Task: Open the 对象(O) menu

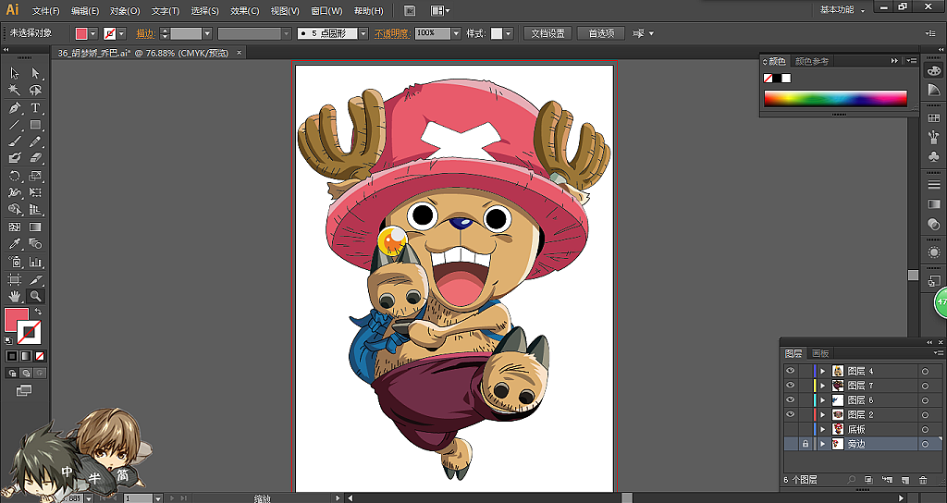Action: (x=125, y=11)
